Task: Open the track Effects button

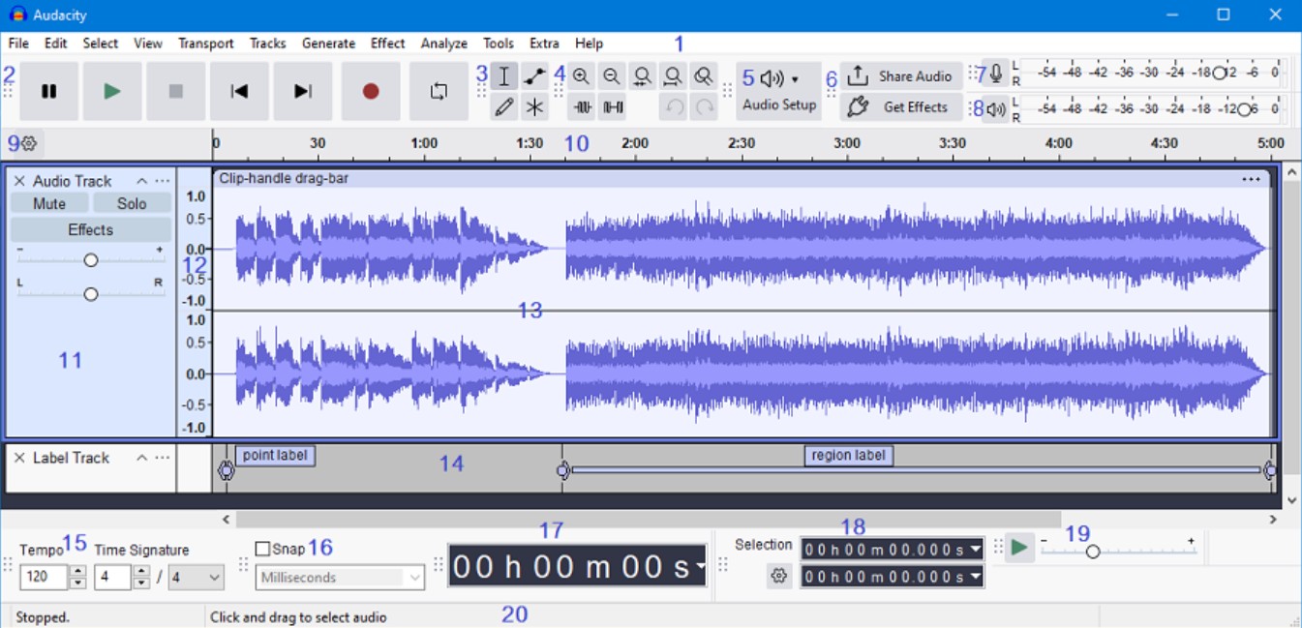Action: point(91,230)
